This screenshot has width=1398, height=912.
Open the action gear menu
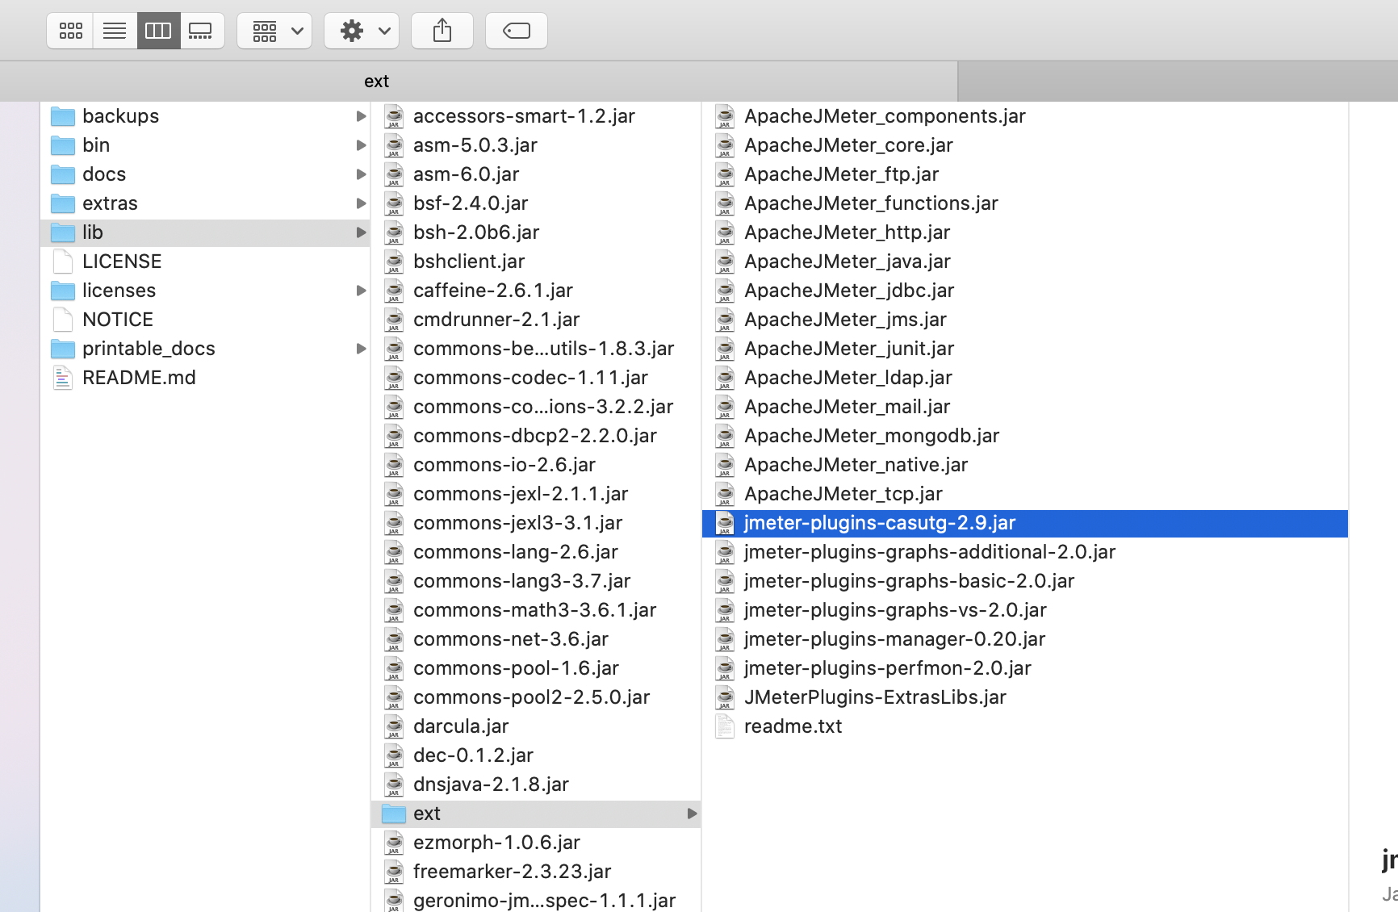pyautogui.click(x=362, y=31)
